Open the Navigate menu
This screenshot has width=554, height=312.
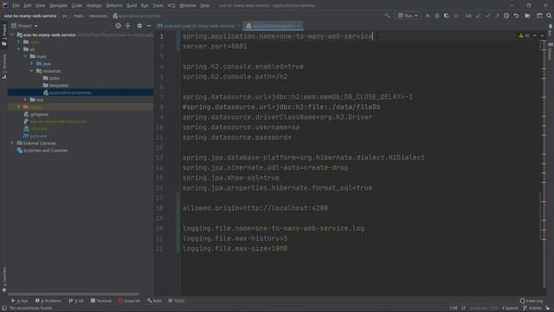pos(58,6)
